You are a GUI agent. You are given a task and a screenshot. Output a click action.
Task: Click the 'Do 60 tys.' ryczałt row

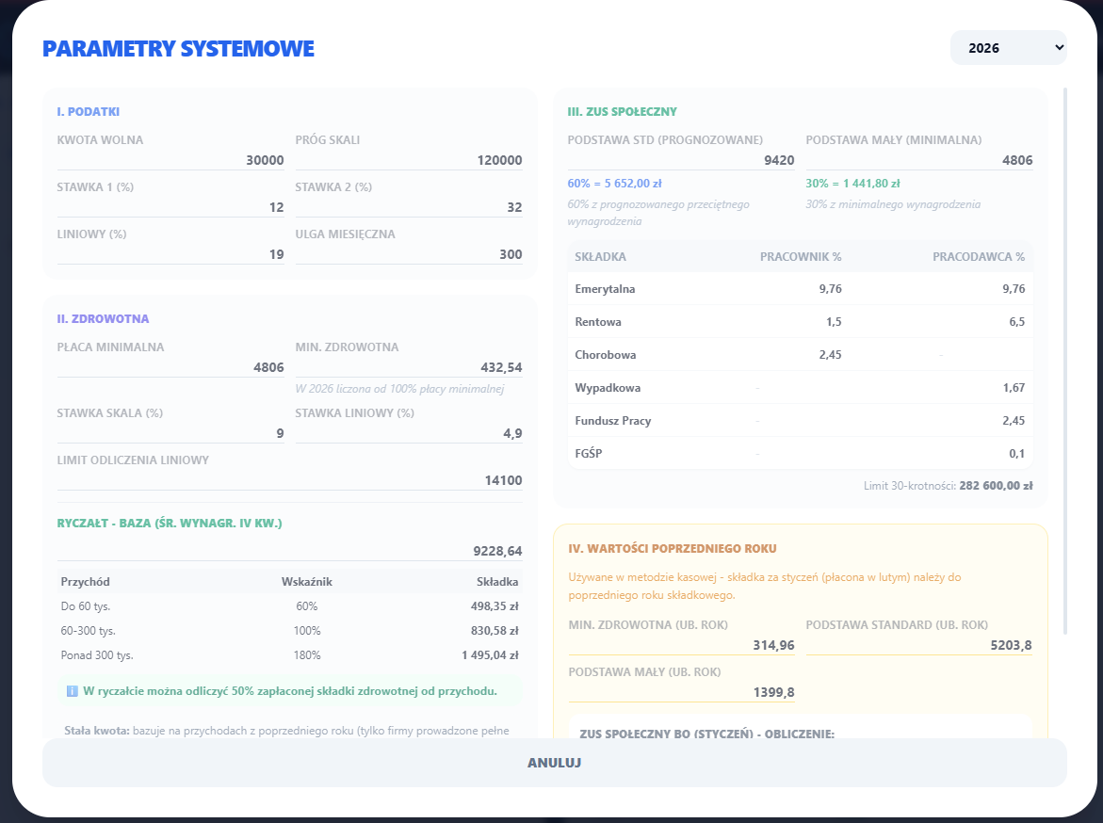(290, 606)
